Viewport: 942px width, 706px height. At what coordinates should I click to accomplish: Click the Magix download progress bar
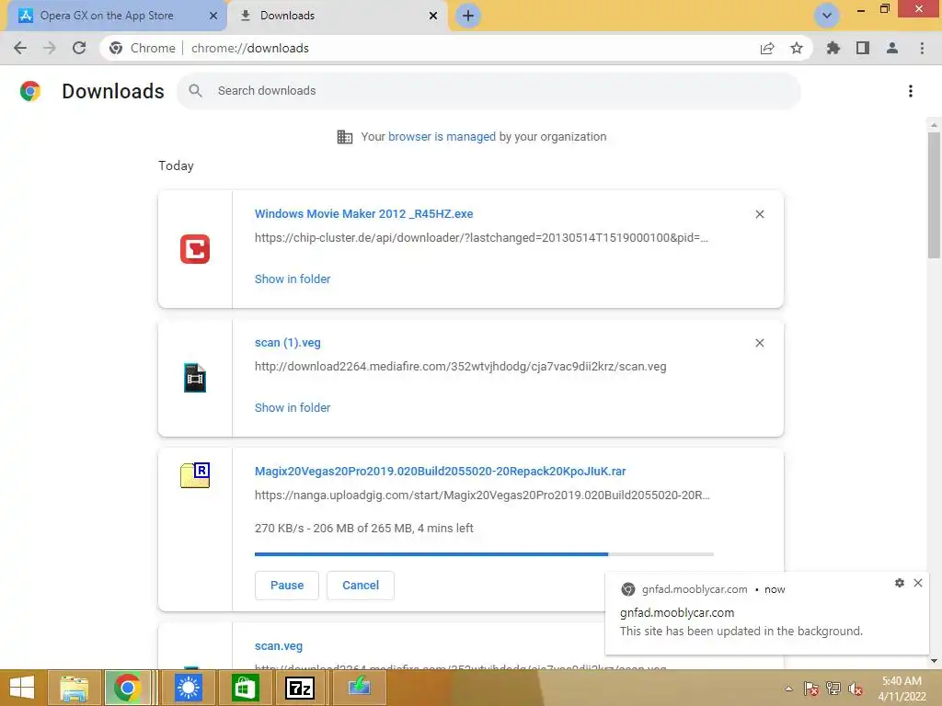click(x=484, y=554)
